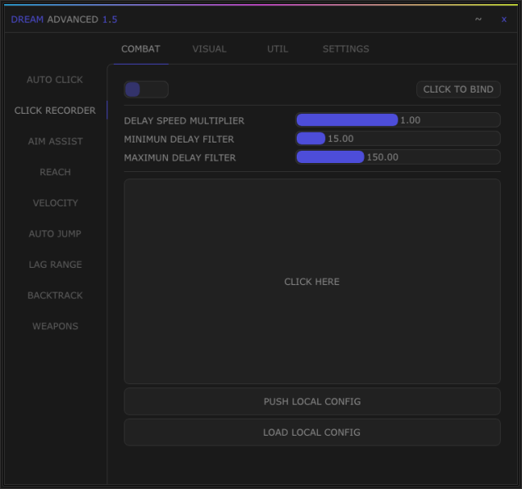Open the BACKTRACK module
Viewport: 522px width, 489px height.
click(55, 296)
